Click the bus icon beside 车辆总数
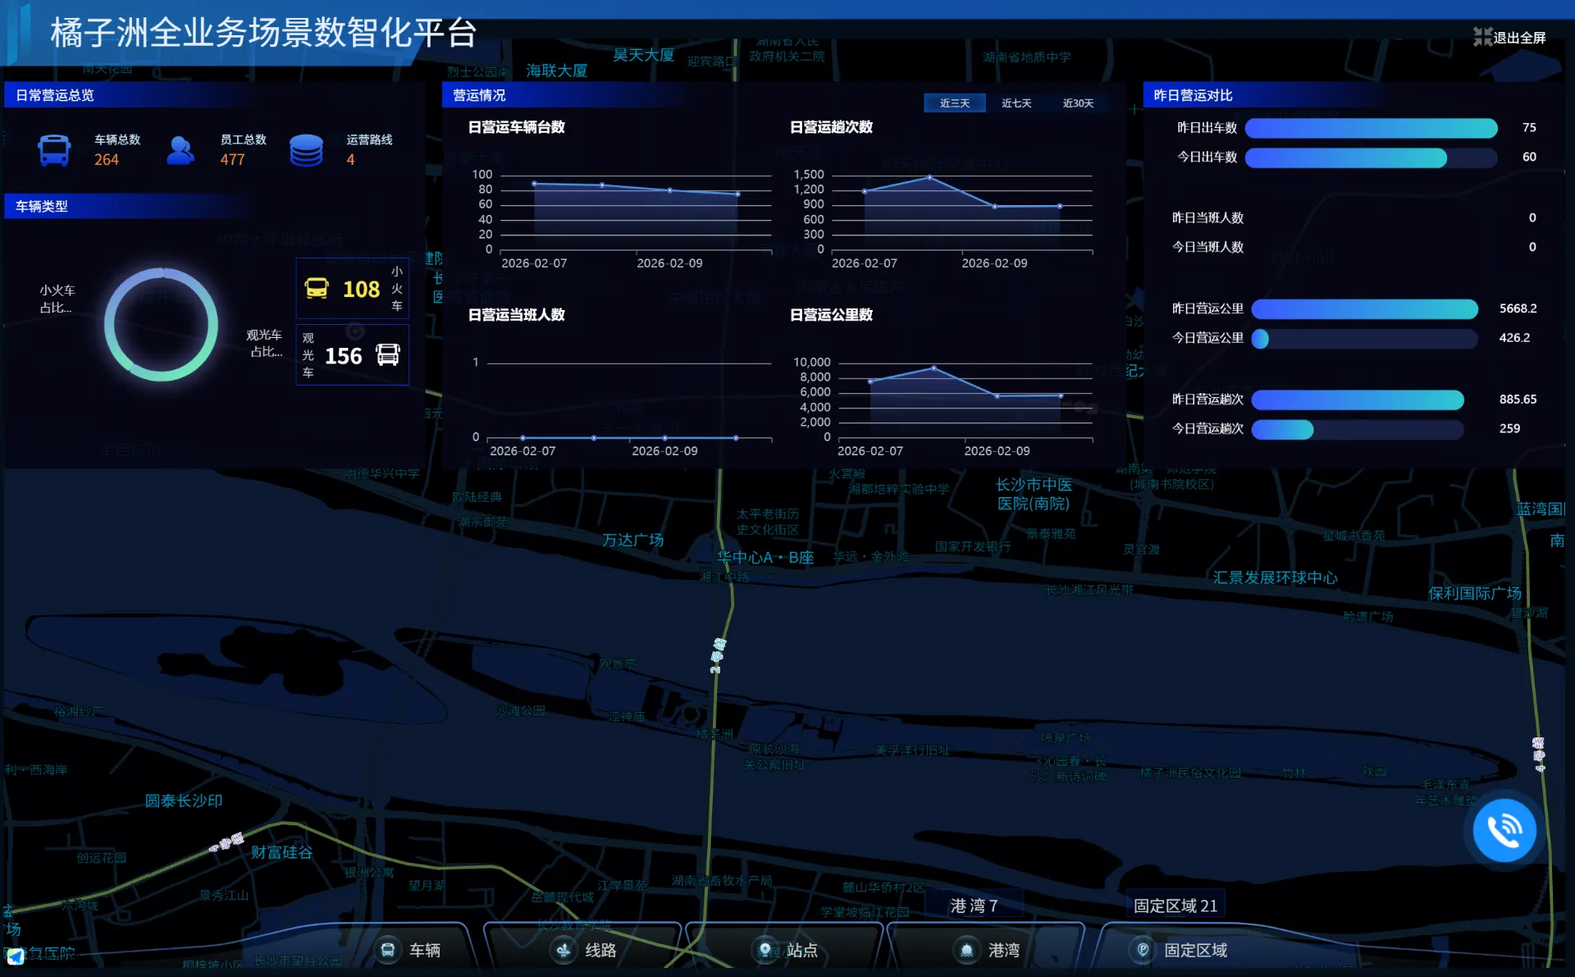This screenshot has height=977, width=1575. click(54, 150)
